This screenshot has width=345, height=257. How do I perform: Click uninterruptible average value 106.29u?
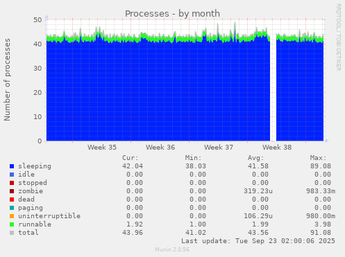pos(258,216)
